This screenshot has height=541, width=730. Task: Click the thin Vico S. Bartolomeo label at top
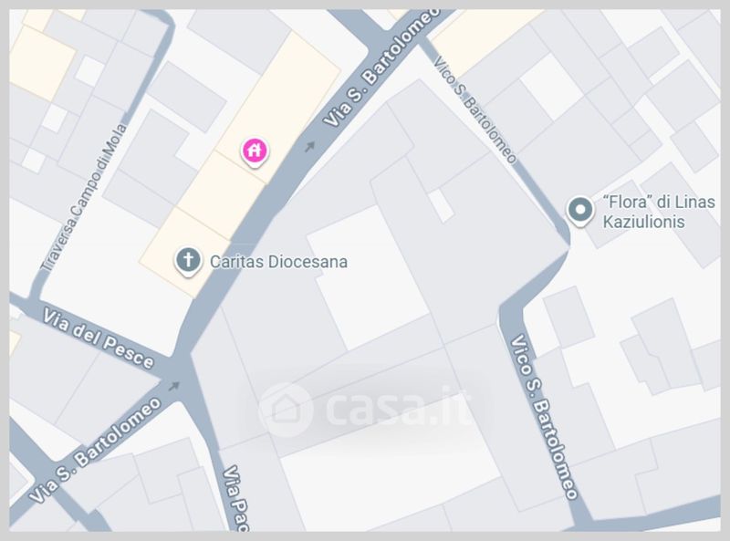[474, 110]
